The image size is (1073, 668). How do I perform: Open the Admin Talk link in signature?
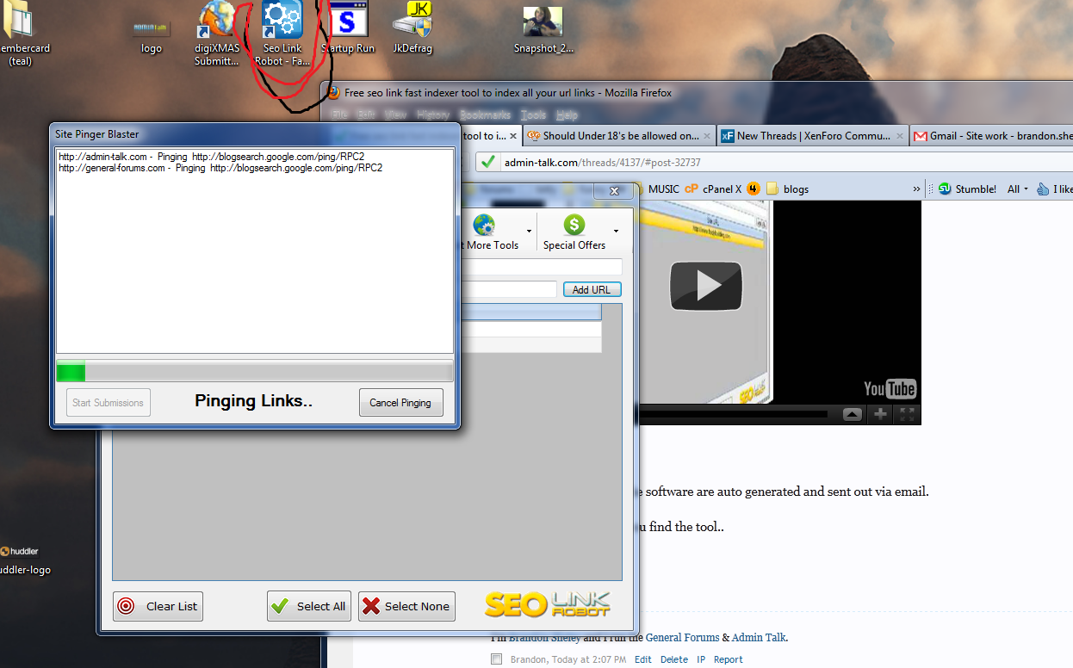click(758, 638)
